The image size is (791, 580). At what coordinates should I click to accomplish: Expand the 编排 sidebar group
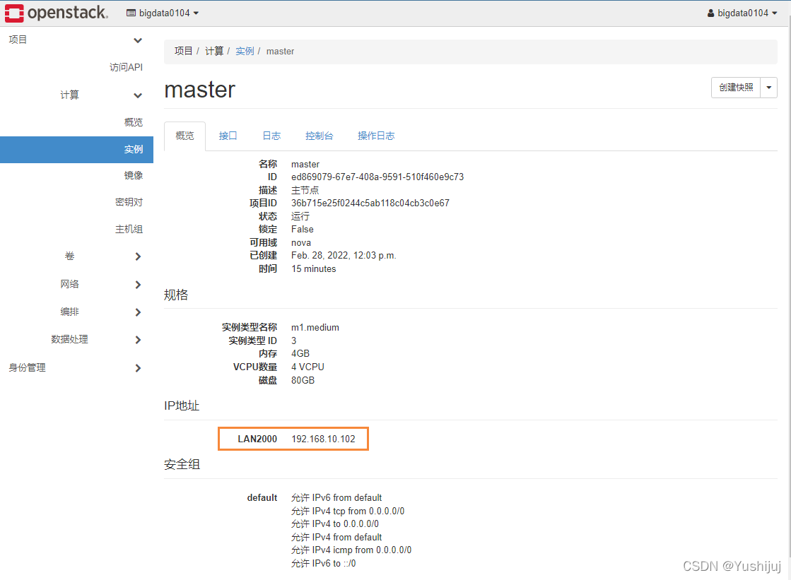[101, 312]
